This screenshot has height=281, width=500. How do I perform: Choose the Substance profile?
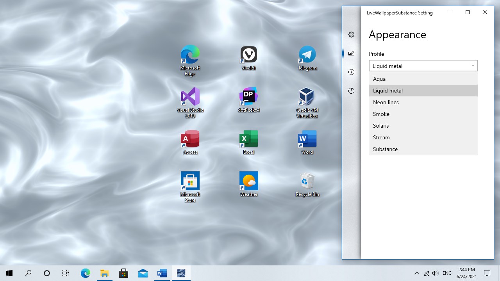423,149
